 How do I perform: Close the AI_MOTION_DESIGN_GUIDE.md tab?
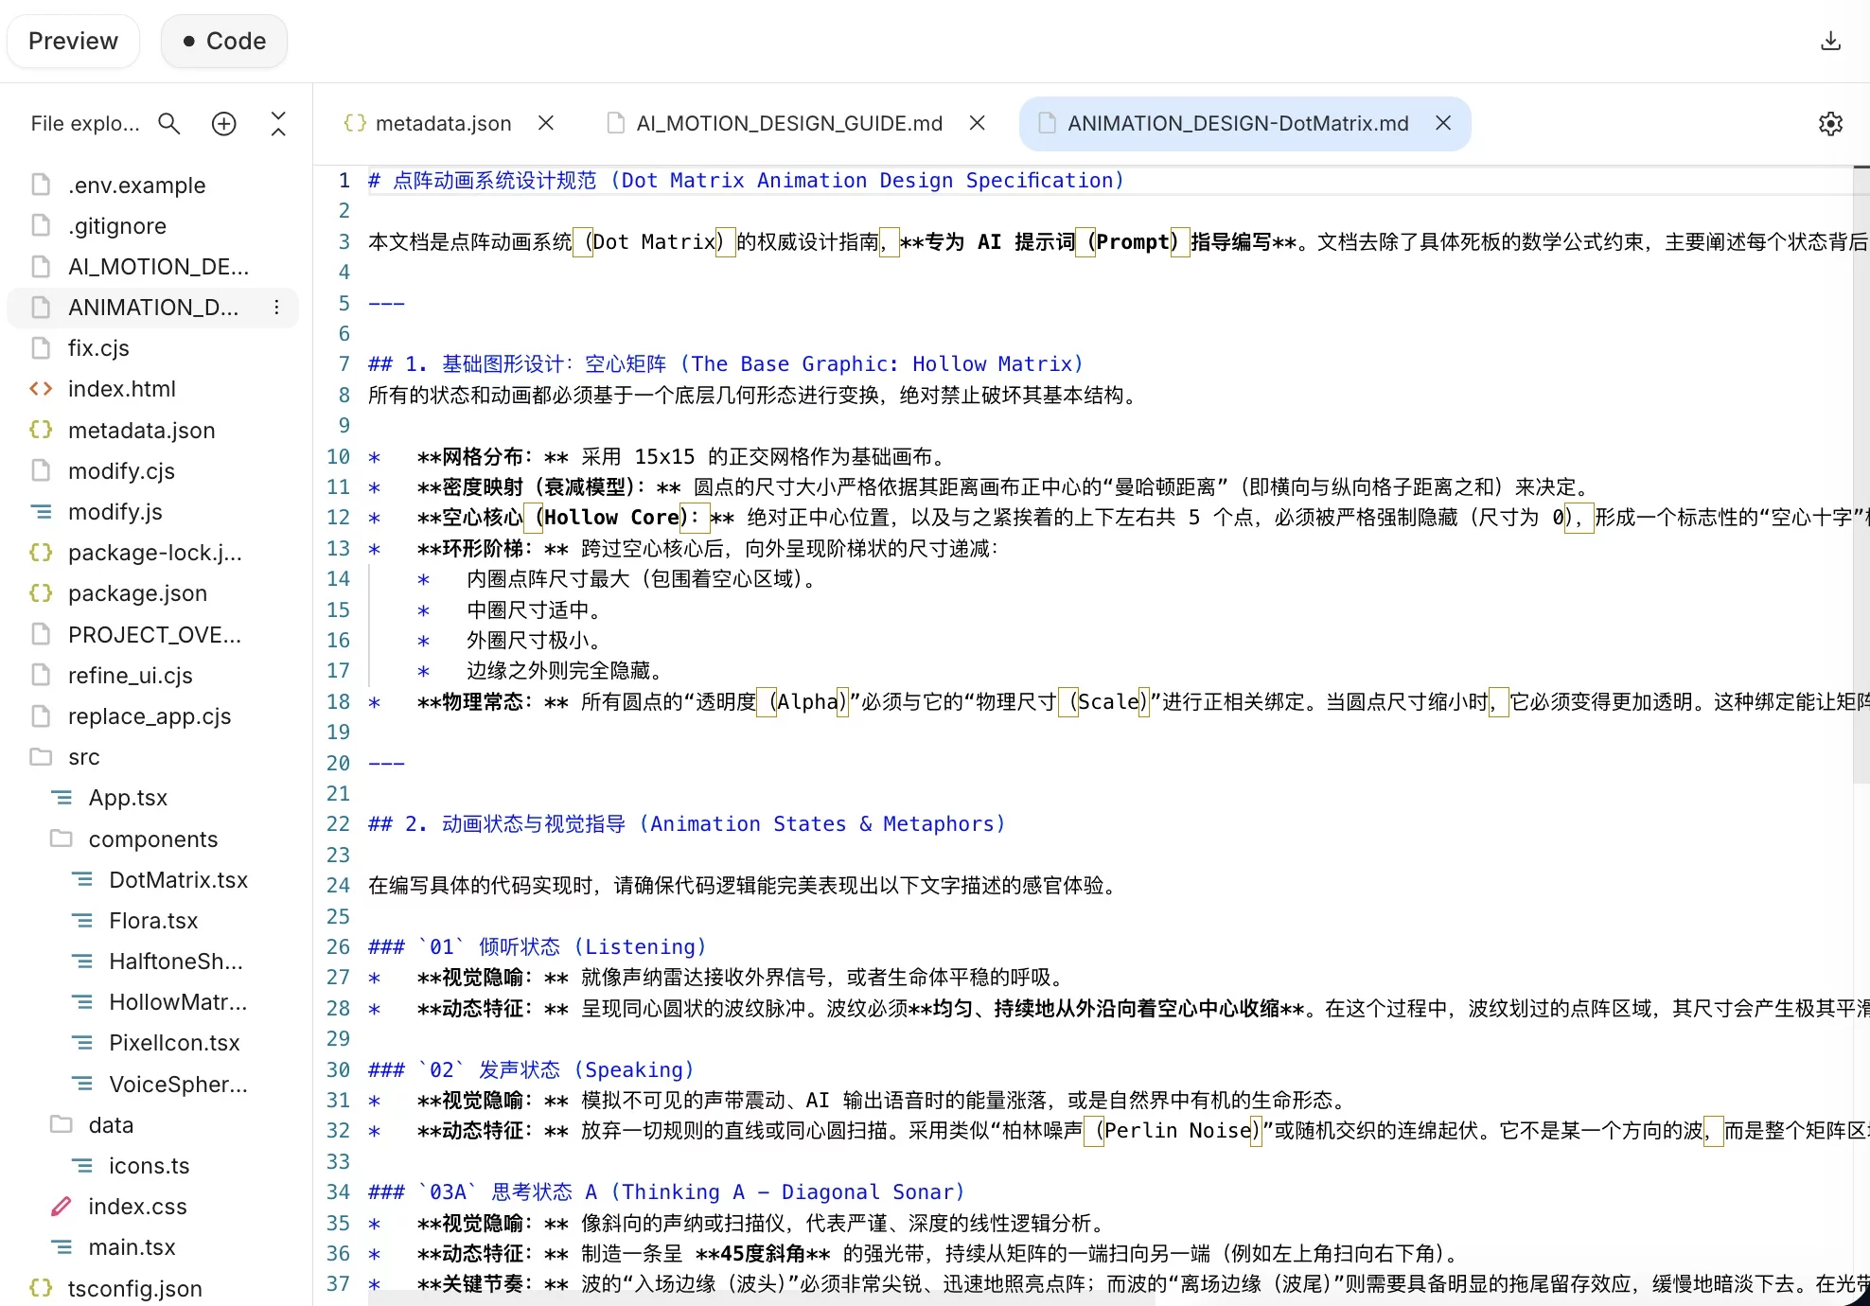[978, 123]
